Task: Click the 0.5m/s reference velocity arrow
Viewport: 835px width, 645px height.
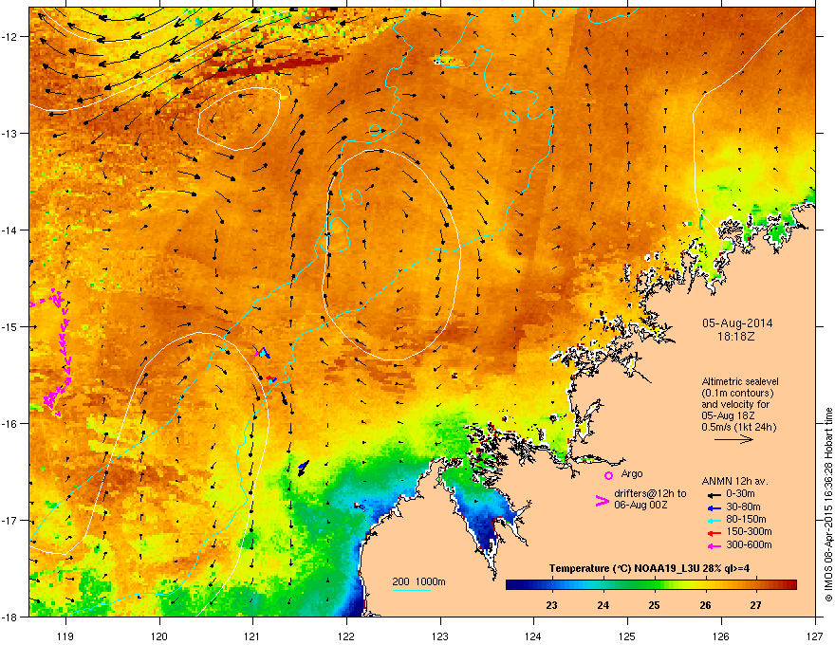Action: click(x=733, y=439)
